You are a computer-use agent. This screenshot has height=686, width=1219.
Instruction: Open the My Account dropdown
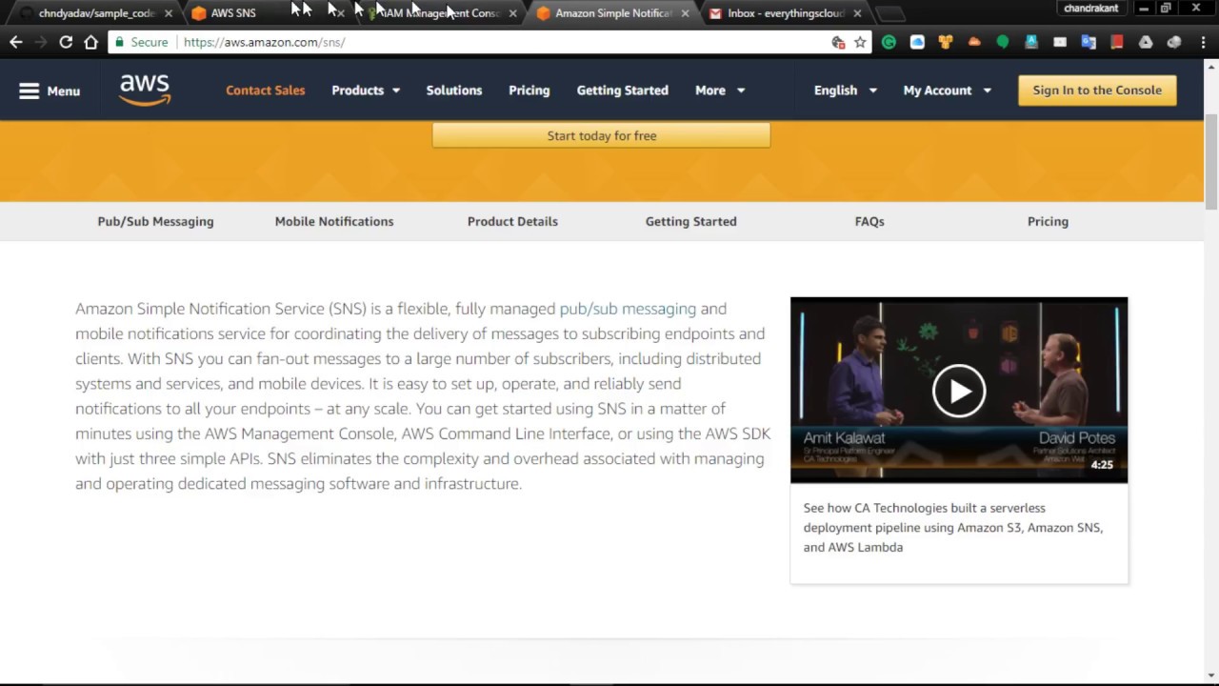[948, 91]
